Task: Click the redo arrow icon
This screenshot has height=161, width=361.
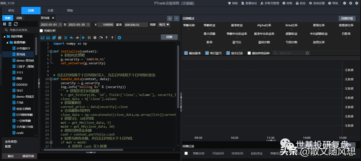Action: [77, 38]
